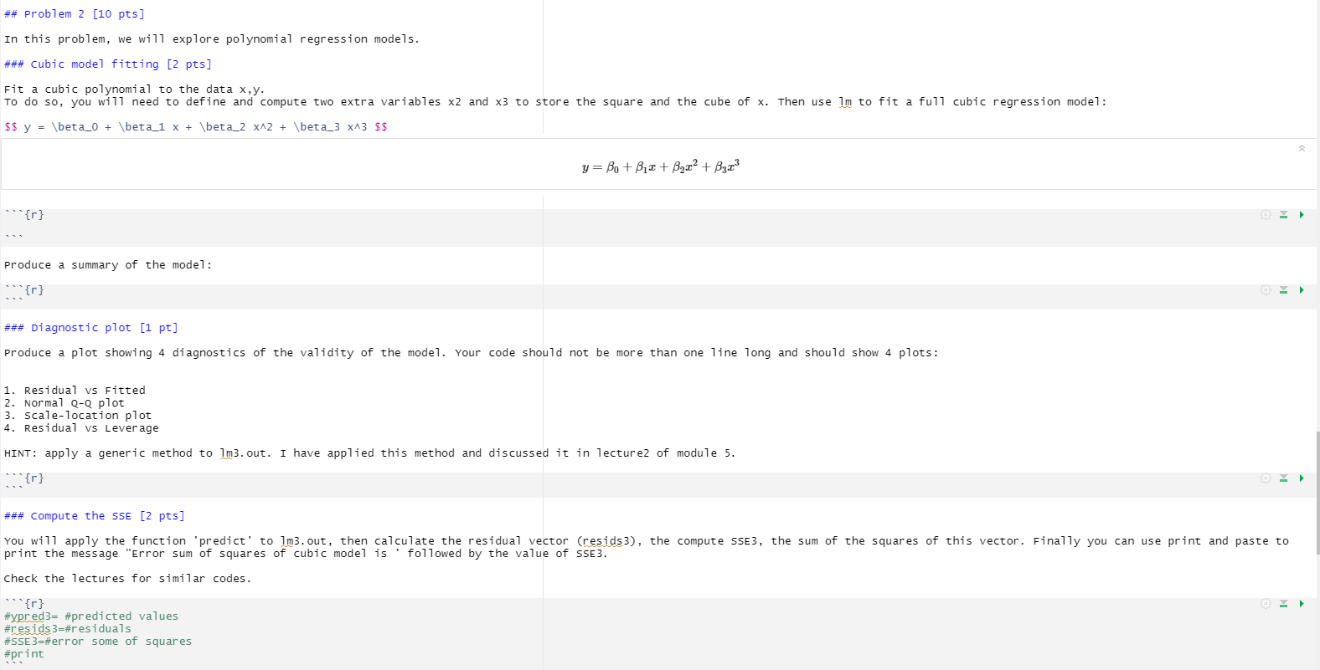Open the summary chunk settings gear
The width and height of the screenshot is (1320, 670).
(x=1266, y=290)
